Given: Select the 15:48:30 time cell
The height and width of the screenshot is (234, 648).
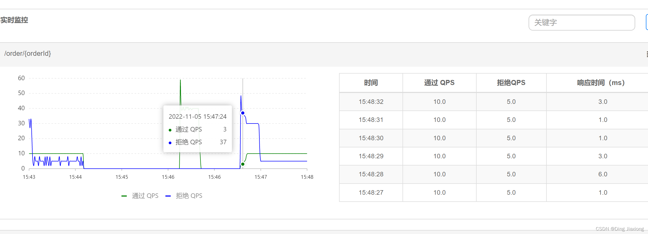Looking at the screenshot, I should tap(371, 138).
